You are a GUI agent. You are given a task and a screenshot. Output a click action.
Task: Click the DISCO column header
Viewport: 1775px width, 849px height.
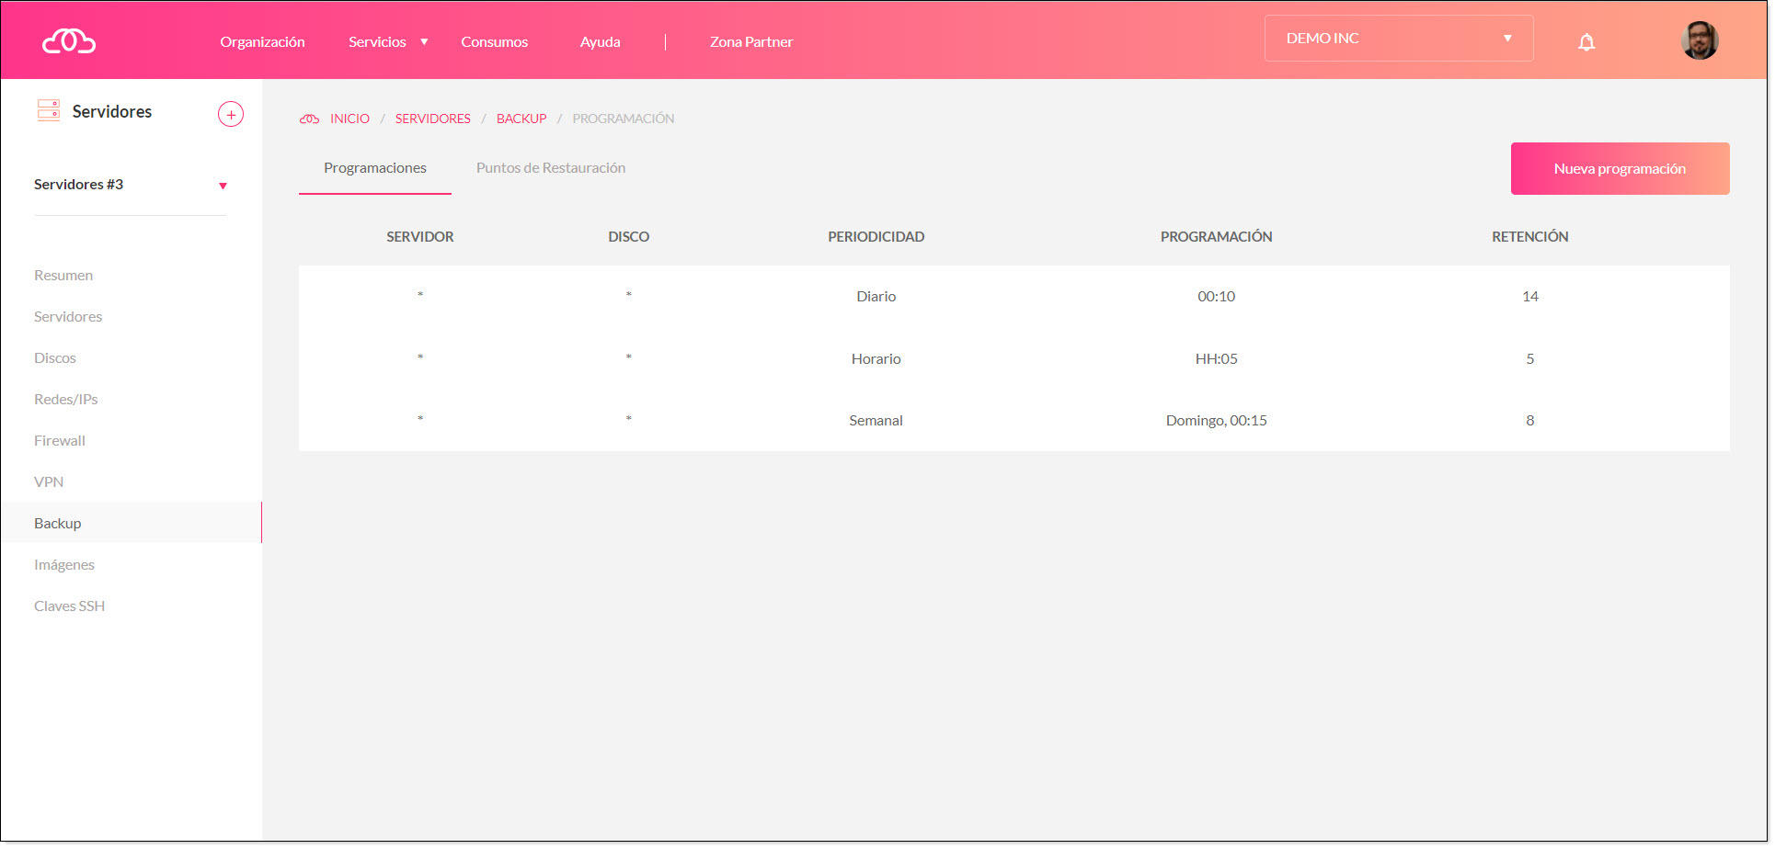click(x=629, y=237)
